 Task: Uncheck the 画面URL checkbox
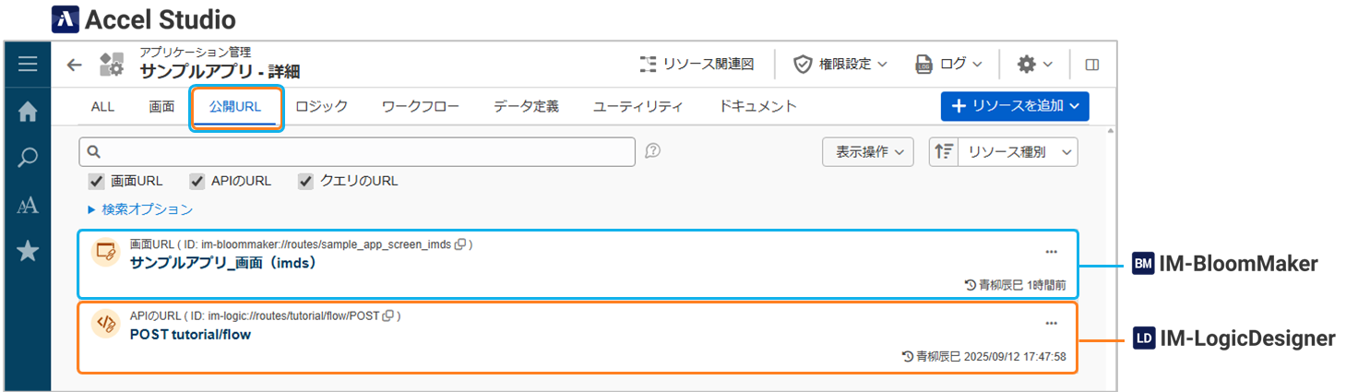96,181
